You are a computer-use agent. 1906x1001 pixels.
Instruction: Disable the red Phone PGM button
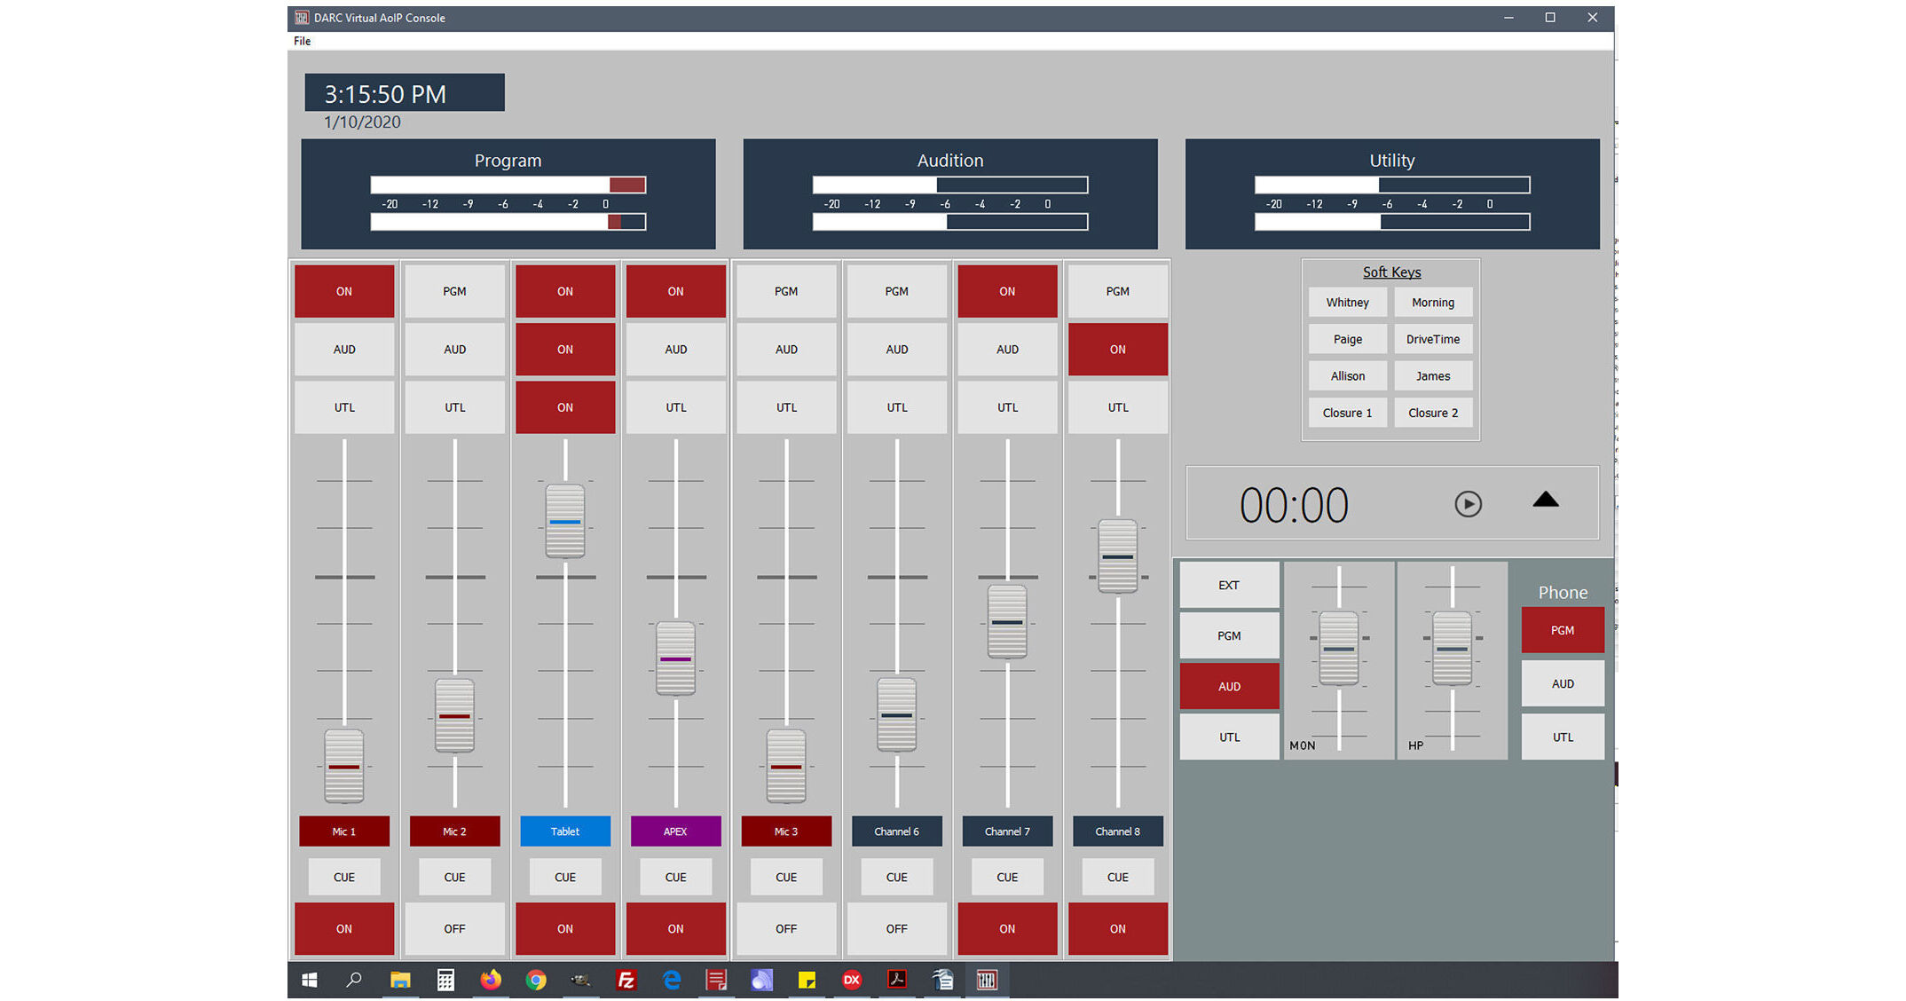[1563, 630]
